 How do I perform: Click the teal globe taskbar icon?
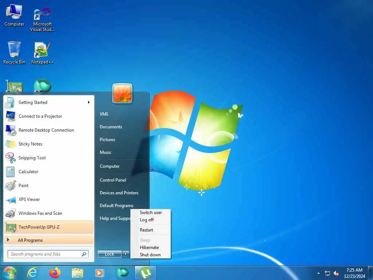(122, 273)
